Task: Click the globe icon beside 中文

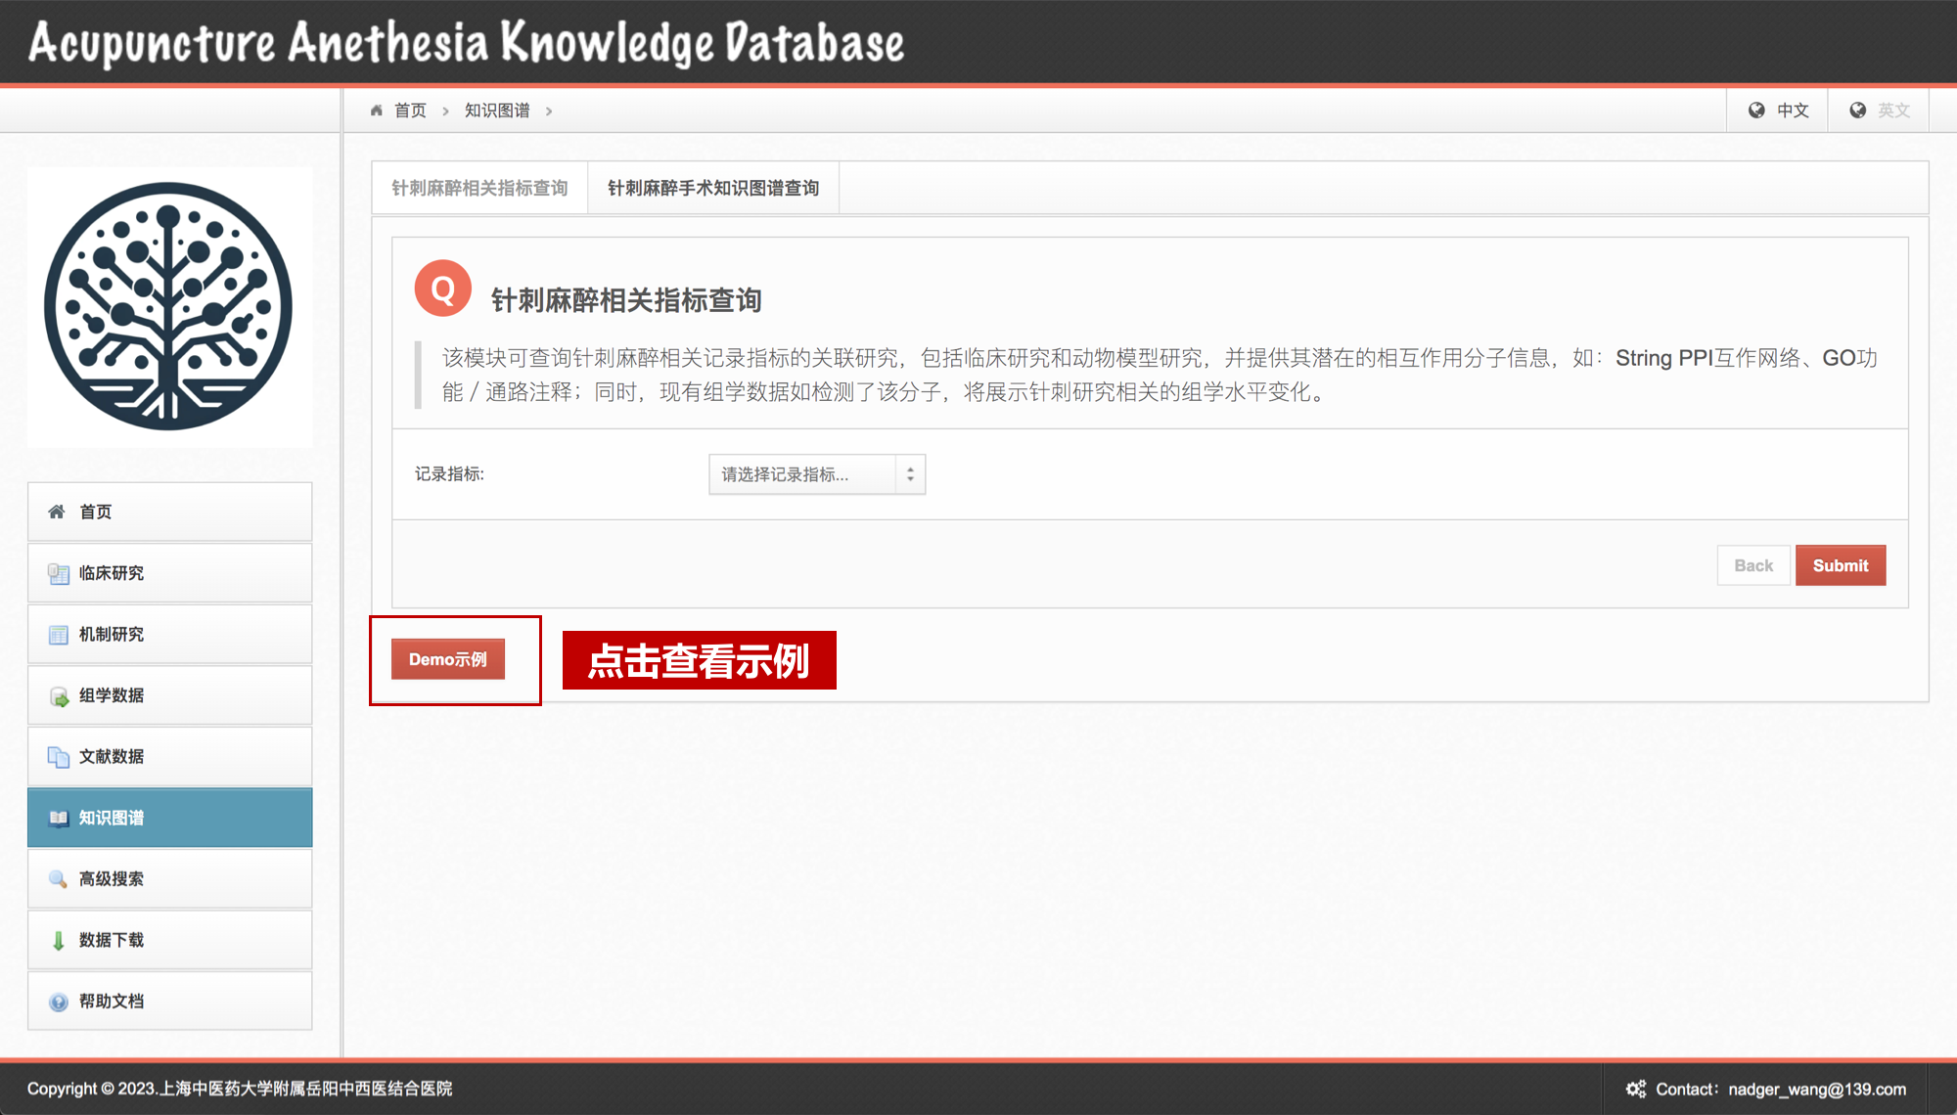Action: (x=1756, y=111)
